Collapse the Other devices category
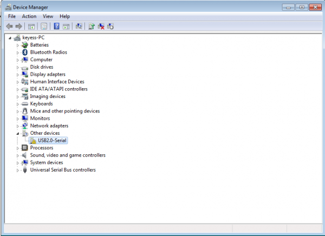The image size is (325, 236). coord(18,133)
